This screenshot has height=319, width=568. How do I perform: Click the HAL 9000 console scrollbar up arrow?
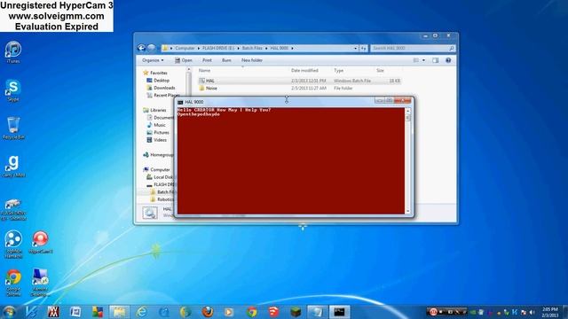coord(408,111)
